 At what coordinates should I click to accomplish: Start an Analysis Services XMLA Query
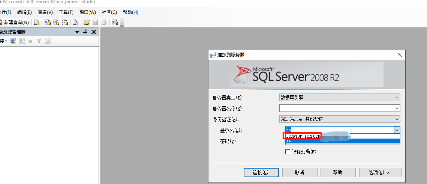click(x=65, y=23)
